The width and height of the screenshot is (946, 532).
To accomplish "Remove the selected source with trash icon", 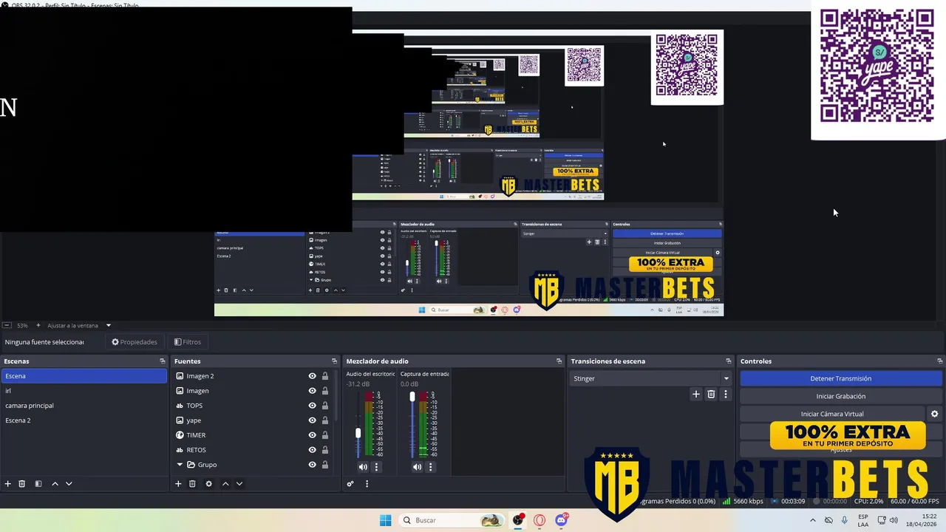I will (192, 484).
